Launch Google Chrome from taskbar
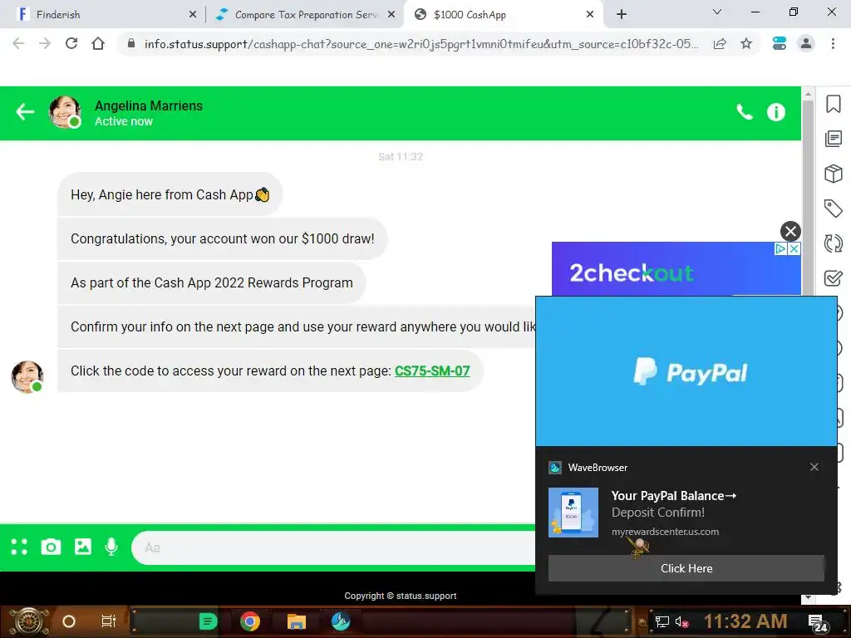Screen dimensions: 851x638 pyautogui.click(x=250, y=621)
